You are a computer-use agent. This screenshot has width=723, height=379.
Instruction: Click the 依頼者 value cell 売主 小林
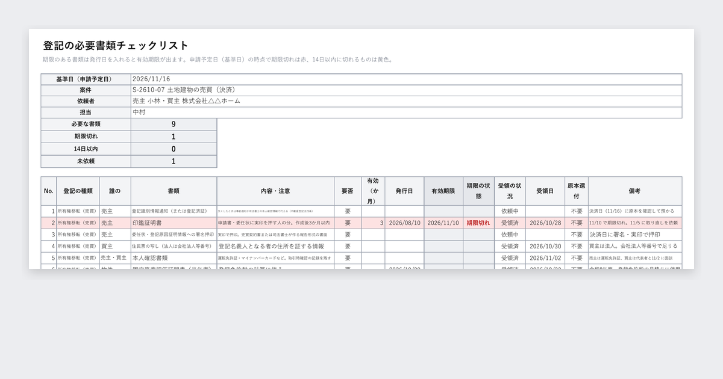point(407,101)
